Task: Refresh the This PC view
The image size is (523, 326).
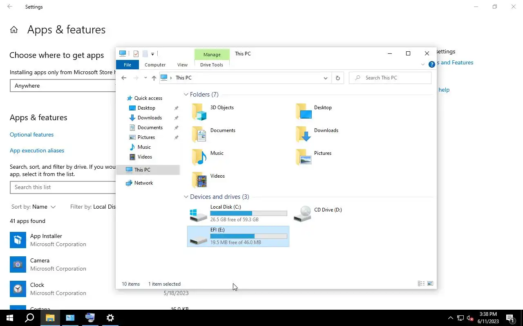Action: click(x=337, y=78)
